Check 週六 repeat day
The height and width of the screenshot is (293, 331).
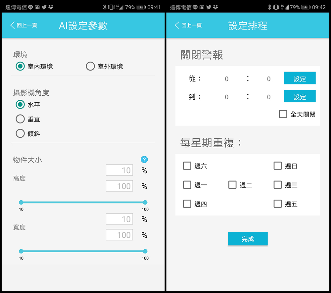(187, 166)
